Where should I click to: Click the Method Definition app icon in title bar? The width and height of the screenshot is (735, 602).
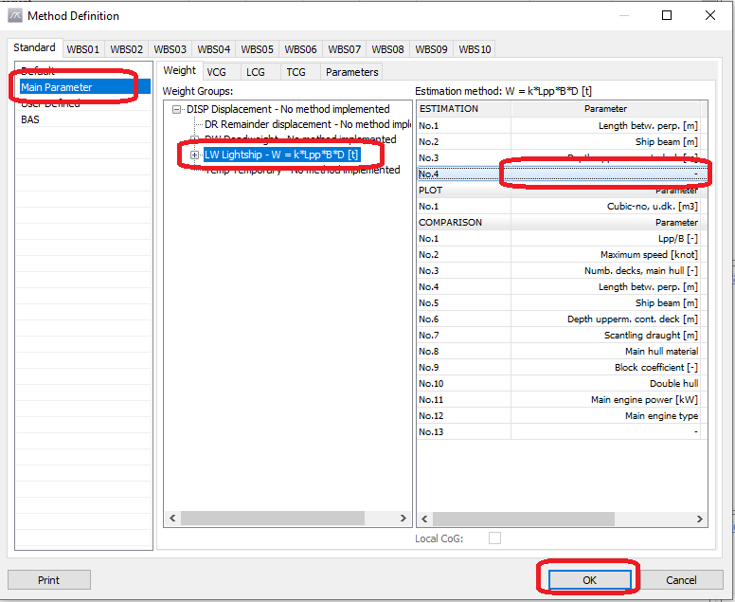pos(14,16)
